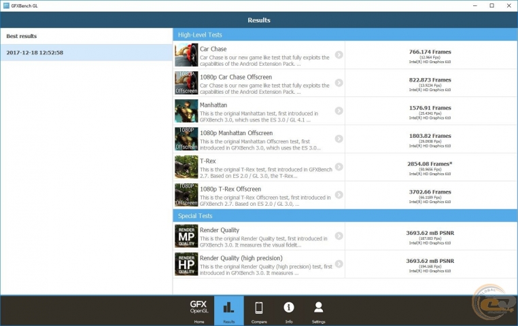518x326 pixels.
Task: Click the Best results heading
Action: pyautogui.click(x=22, y=36)
